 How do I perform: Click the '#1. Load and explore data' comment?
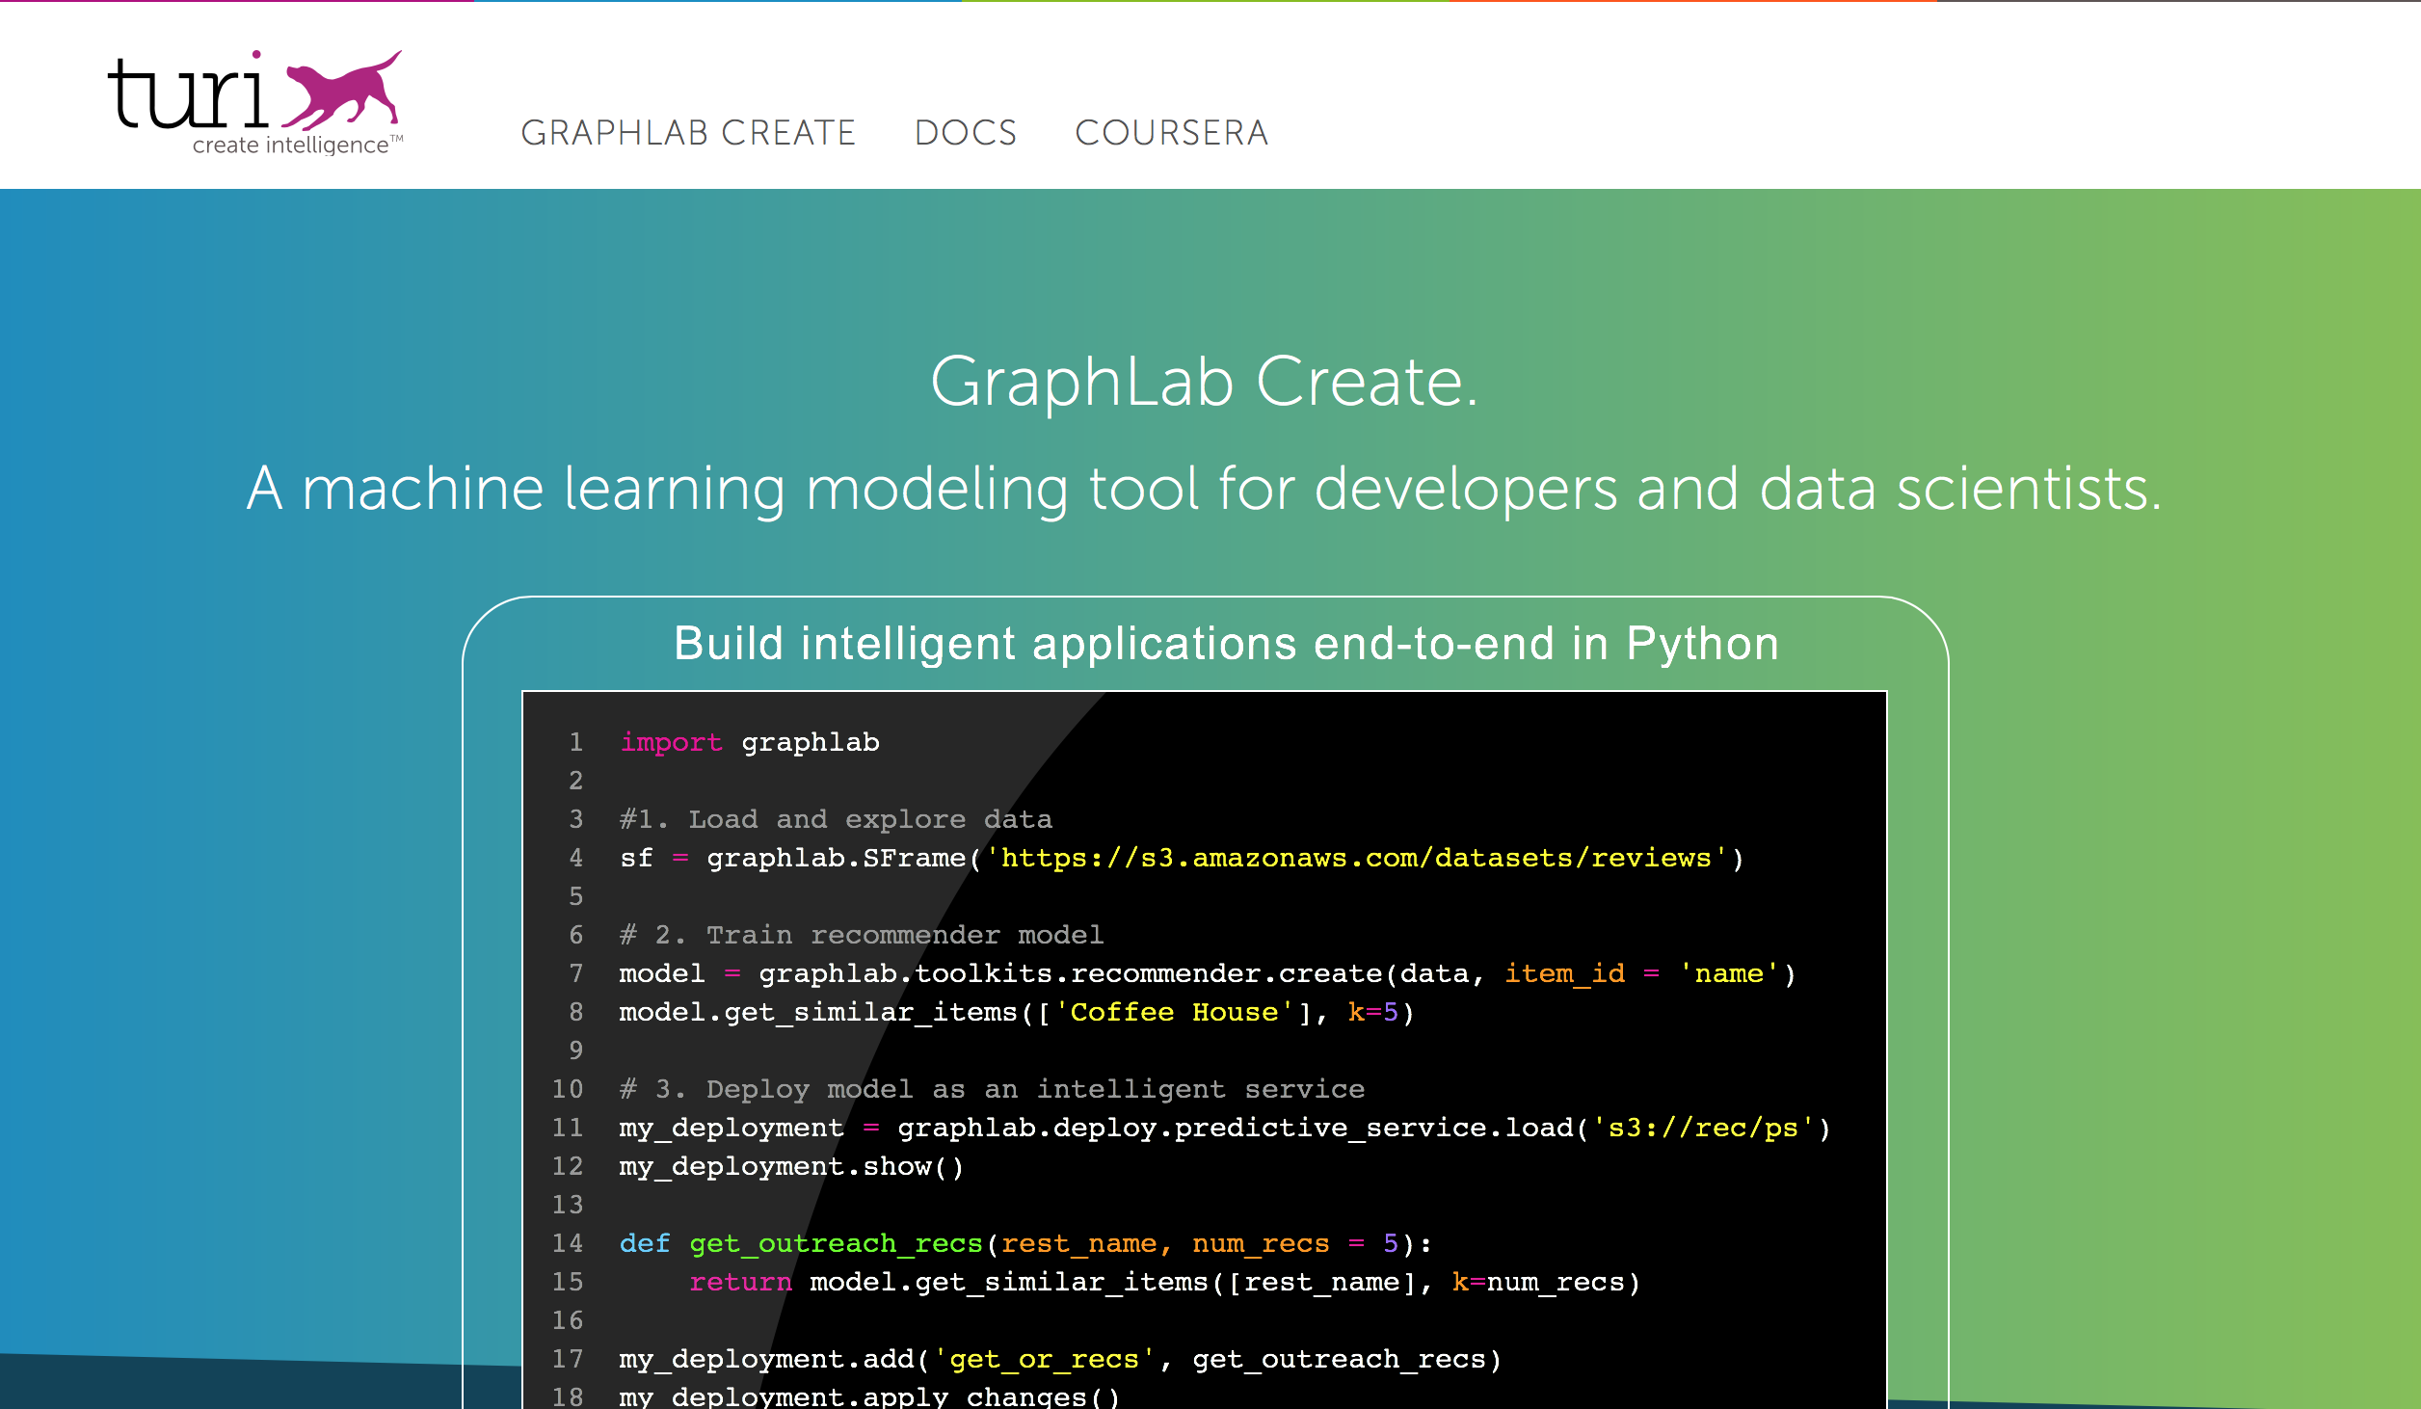837,819
